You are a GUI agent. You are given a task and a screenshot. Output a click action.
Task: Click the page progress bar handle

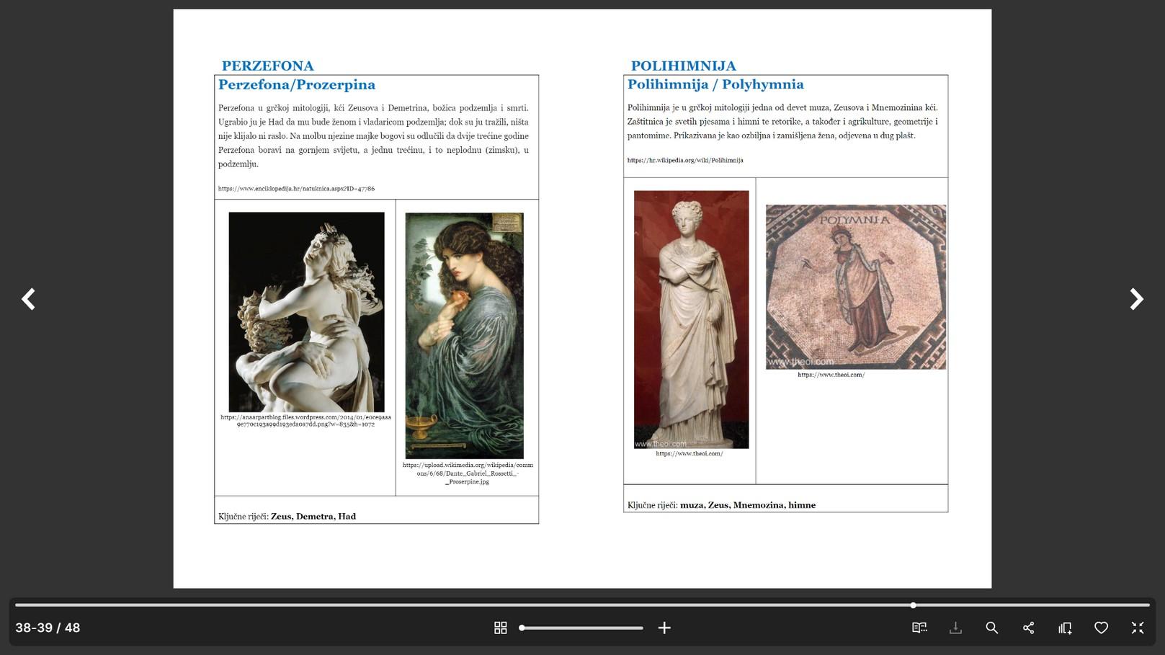(913, 605)
